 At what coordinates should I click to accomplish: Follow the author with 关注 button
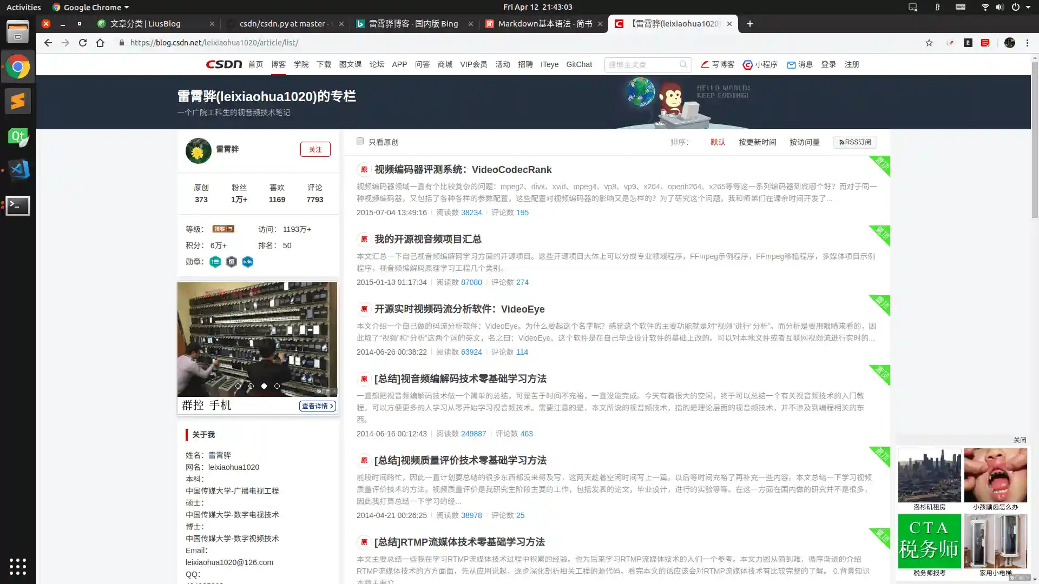[315, 149]
